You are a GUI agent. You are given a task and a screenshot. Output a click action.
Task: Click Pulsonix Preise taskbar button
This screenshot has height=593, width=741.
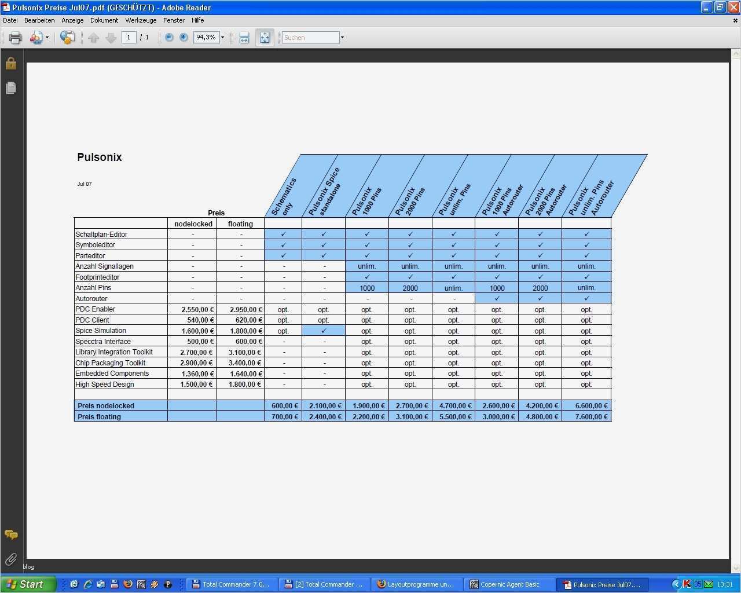pyautogui.click(x=603, y=584)
